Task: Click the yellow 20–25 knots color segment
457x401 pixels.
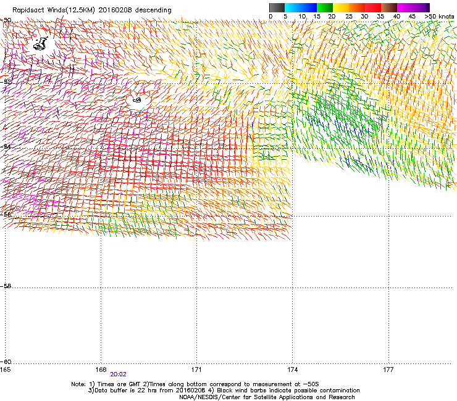Action: click(341, 7)
